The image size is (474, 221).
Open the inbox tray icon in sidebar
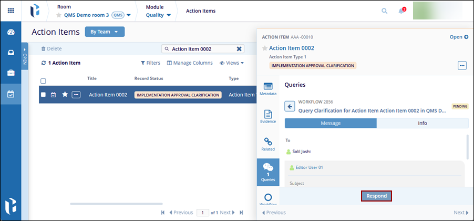(11, 52)
